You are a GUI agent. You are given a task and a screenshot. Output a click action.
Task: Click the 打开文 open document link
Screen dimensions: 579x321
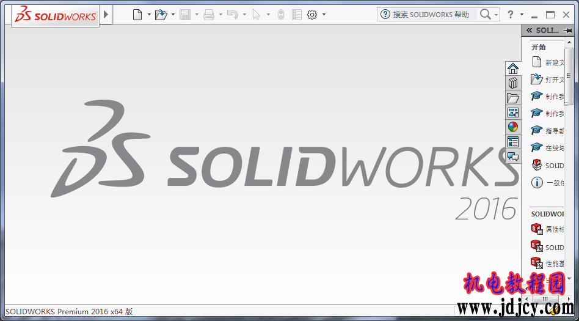555,79
